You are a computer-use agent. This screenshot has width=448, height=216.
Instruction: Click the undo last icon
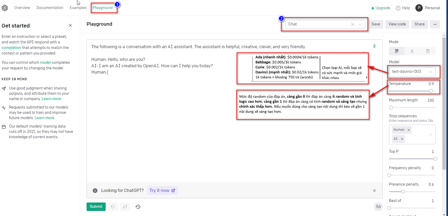tap(113, 207)
